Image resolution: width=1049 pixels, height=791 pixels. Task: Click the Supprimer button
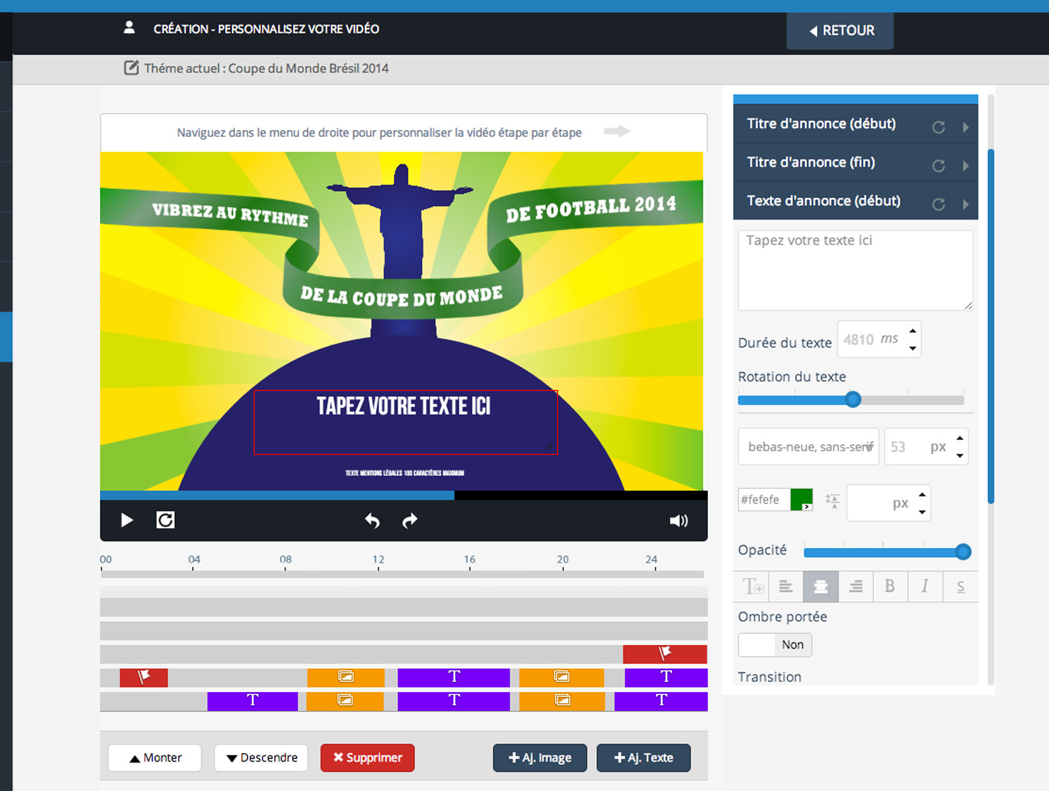point(368,758)
